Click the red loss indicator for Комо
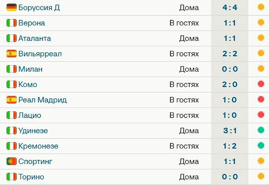 (x=261, y=84)
